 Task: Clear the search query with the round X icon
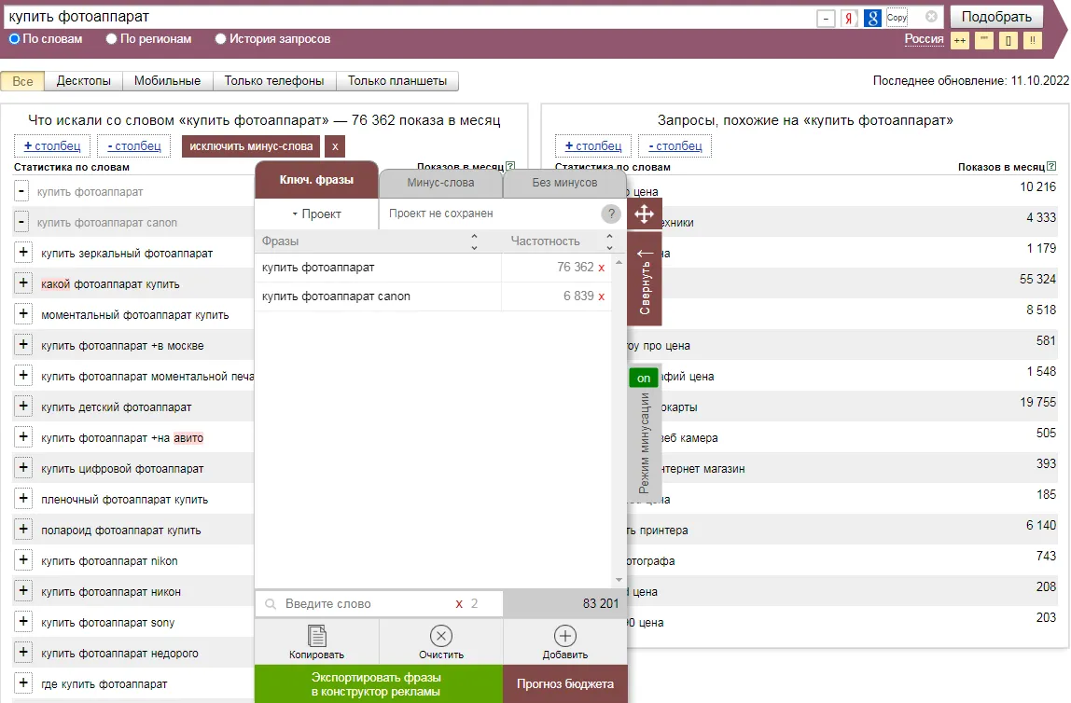click(x=931, y=17)
